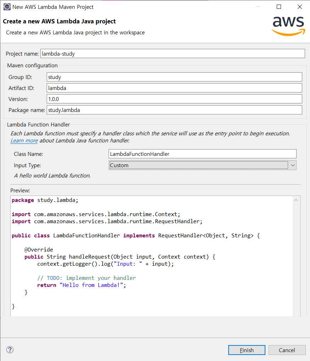Image resolution: width=310 pixels, height=361 pixels.
Task: Click the preview scrollbar up arrow
Action: click(296, 200)
